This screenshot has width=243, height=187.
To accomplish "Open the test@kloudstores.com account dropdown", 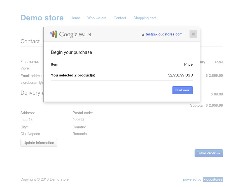I will (x=166, y=34).
